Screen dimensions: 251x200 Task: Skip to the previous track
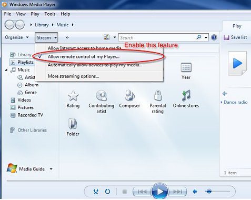tap(142, 192)
